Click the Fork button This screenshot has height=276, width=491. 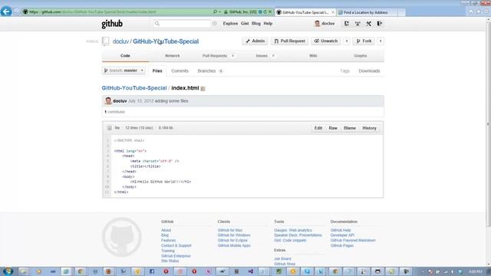click(x=364, y=41)
